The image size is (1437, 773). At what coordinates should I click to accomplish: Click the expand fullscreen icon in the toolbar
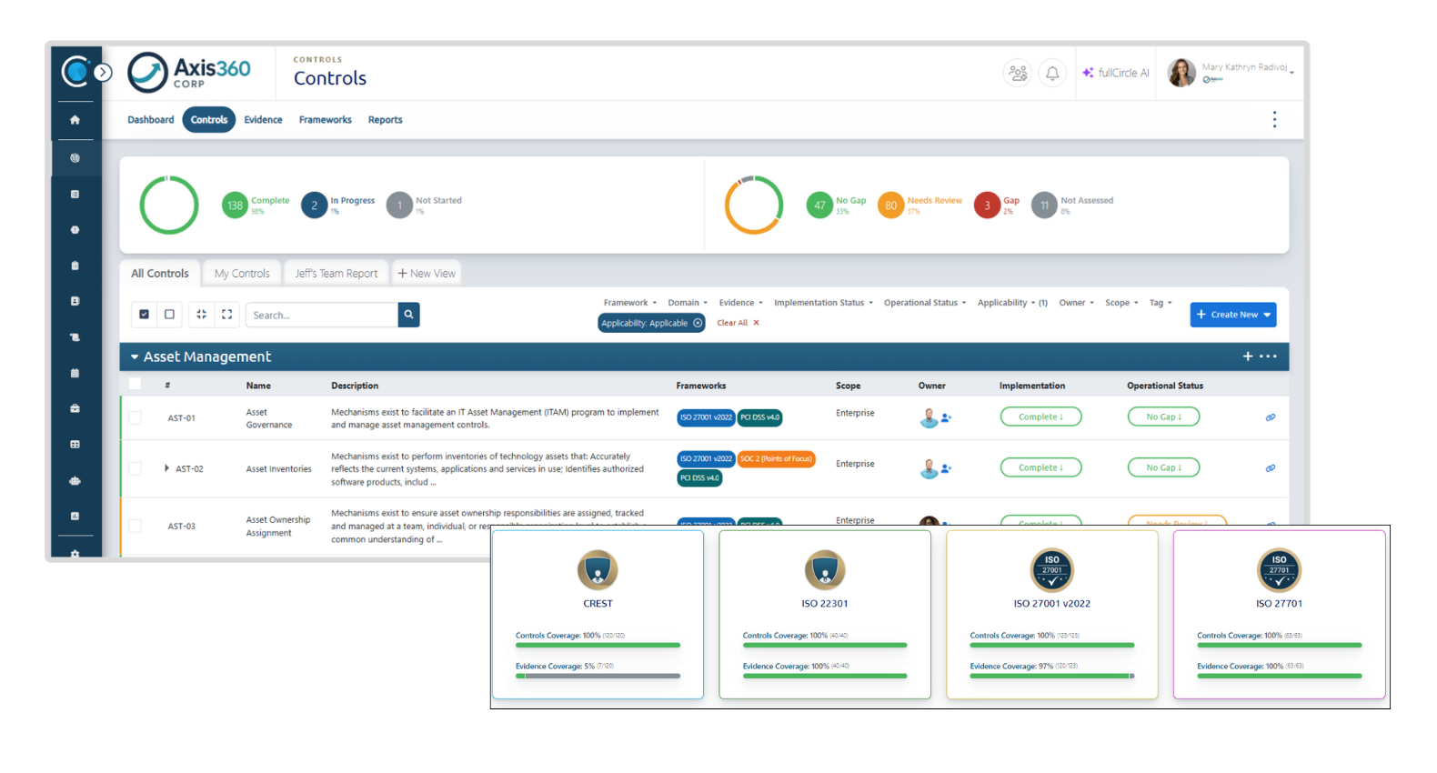tap(226, 315)
